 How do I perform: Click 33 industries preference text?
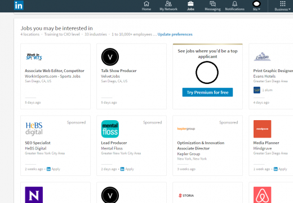click(x=96, y=34)
